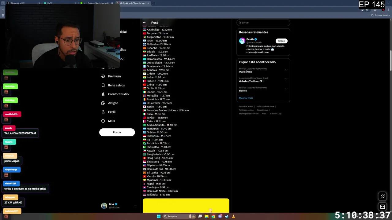Viewport: 392px width, 220px height.
Task: Click the Creator Studio icon
Action: click(103, 94)
